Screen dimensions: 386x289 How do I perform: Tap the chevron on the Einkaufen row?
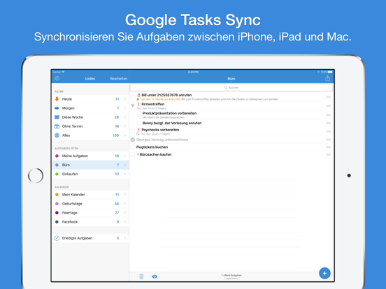pyautogui.click(x=124, y=174)
